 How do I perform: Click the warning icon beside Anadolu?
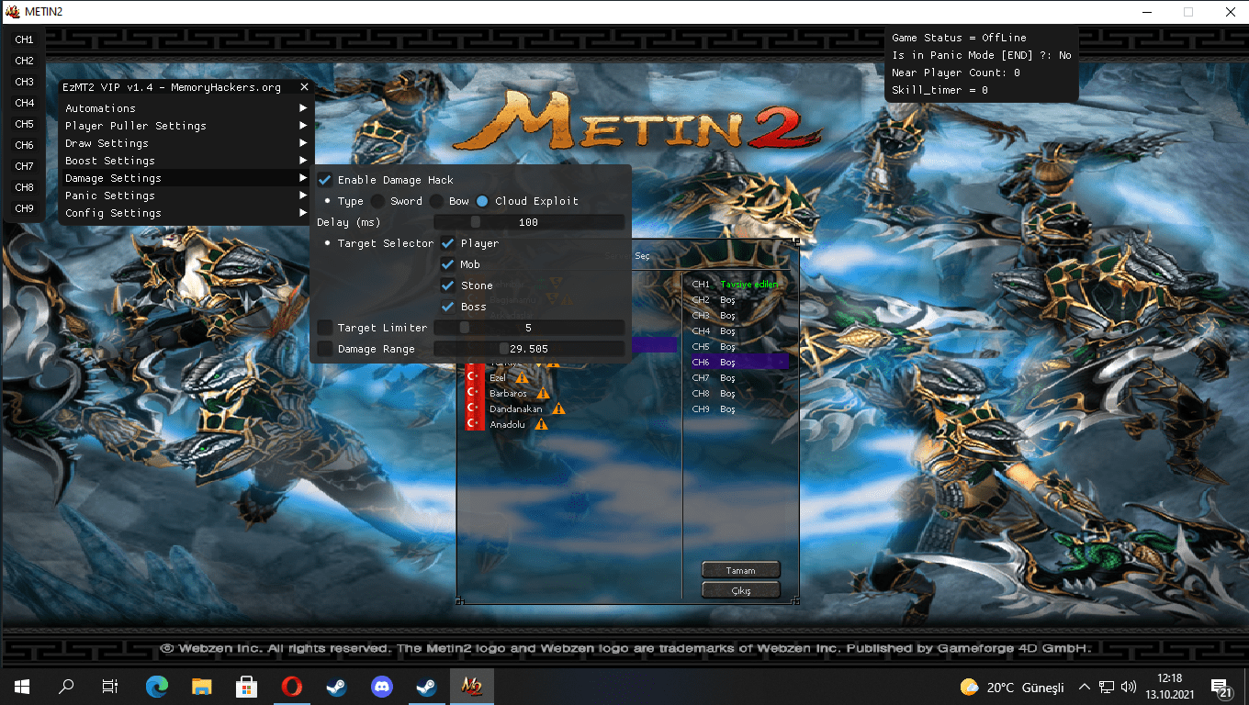tap(541, 424)
